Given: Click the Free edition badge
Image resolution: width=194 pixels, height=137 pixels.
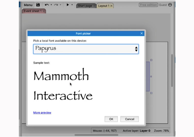Looking at the screenshot, I should pyautogui.click(x=148, y=5).
